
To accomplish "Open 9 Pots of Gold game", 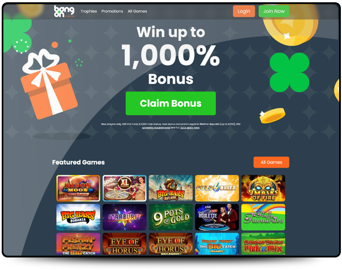I will (x=171, y=217).
